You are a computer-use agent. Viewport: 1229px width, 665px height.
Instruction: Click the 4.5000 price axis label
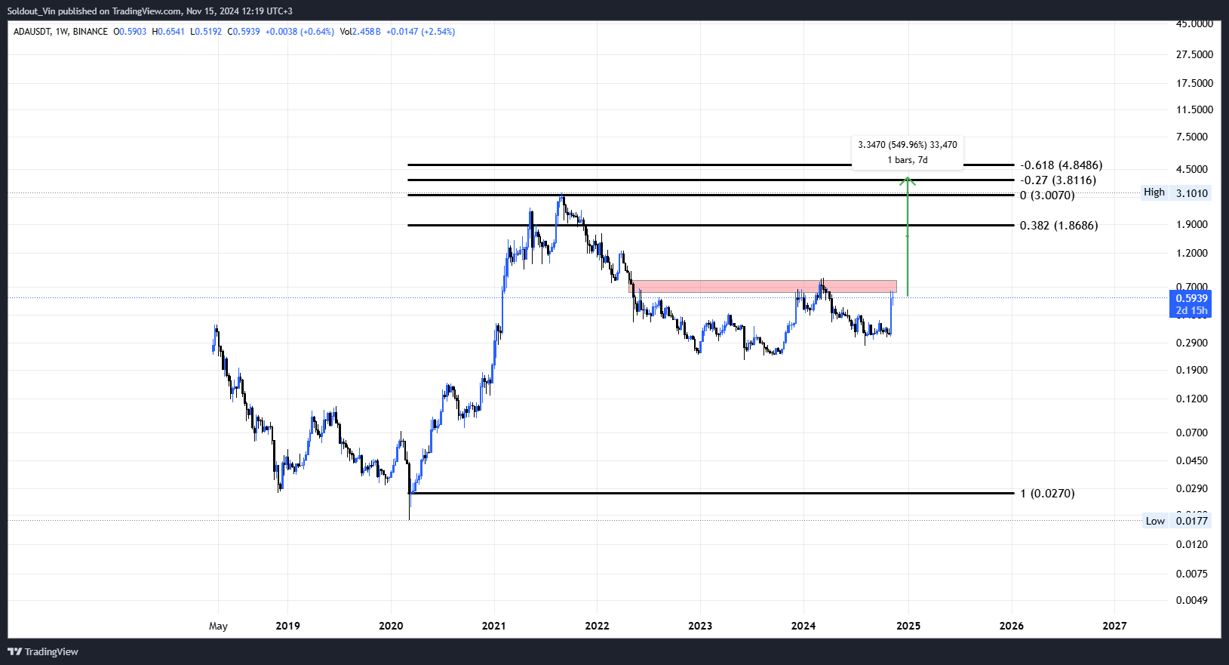1192,169
